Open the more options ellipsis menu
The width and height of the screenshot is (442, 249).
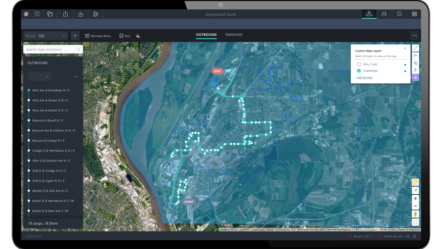414,35
